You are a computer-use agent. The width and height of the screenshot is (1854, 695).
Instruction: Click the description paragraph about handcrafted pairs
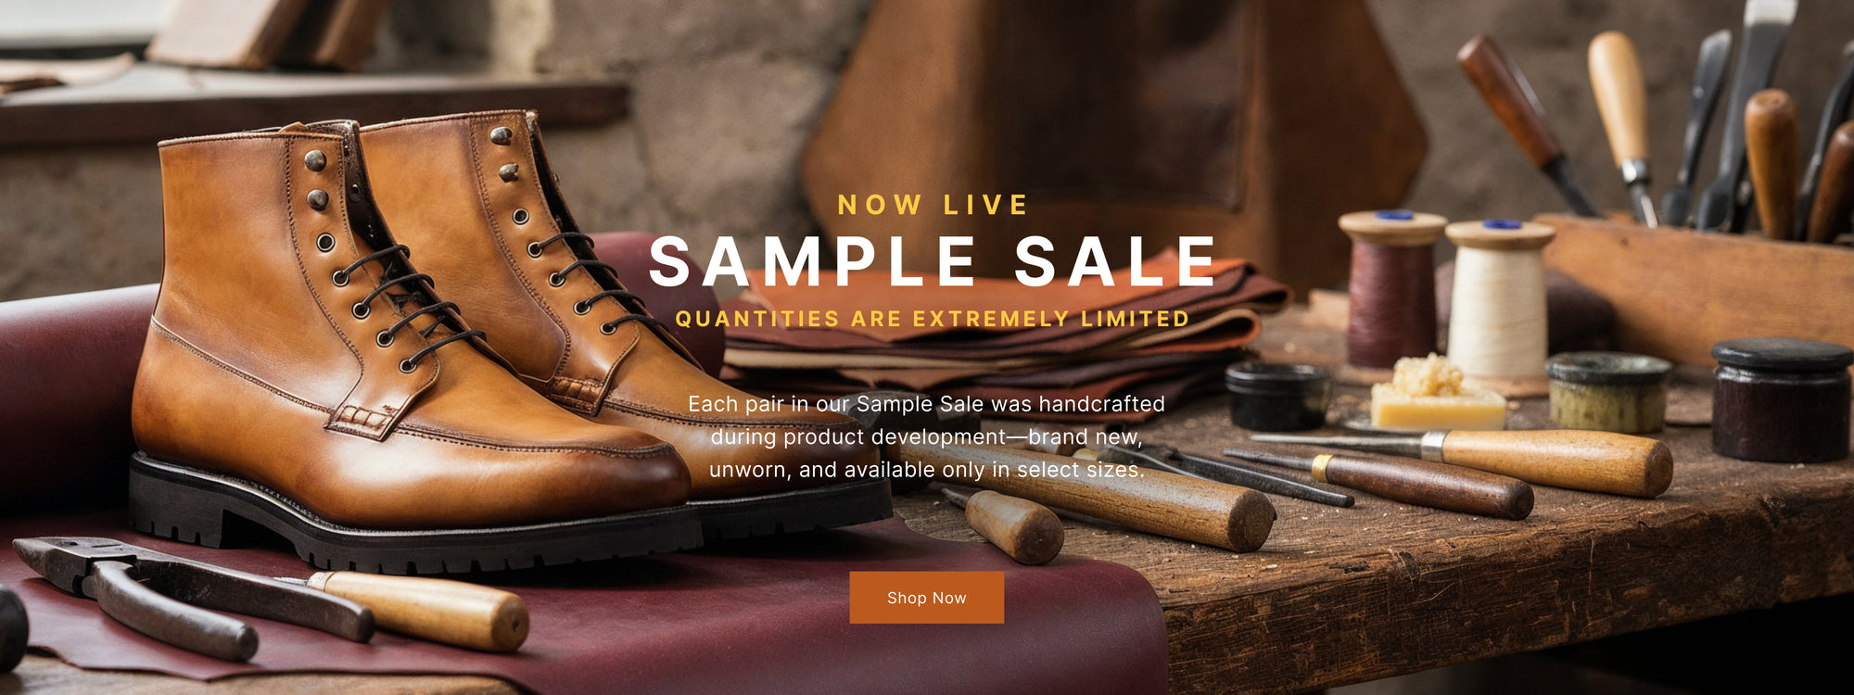(927, 436)
